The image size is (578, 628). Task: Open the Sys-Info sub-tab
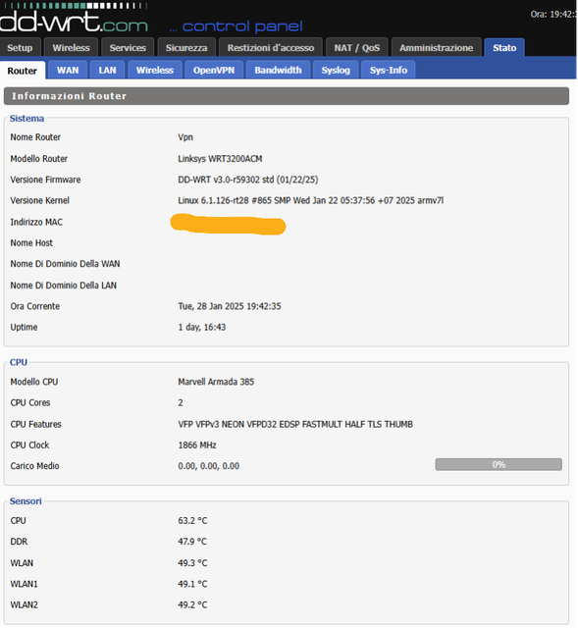(x=389, y=70)
